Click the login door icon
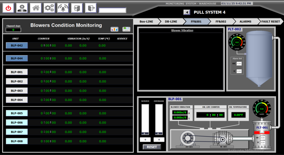This screenshot has width=284, height=155. [x=77, y=8]
